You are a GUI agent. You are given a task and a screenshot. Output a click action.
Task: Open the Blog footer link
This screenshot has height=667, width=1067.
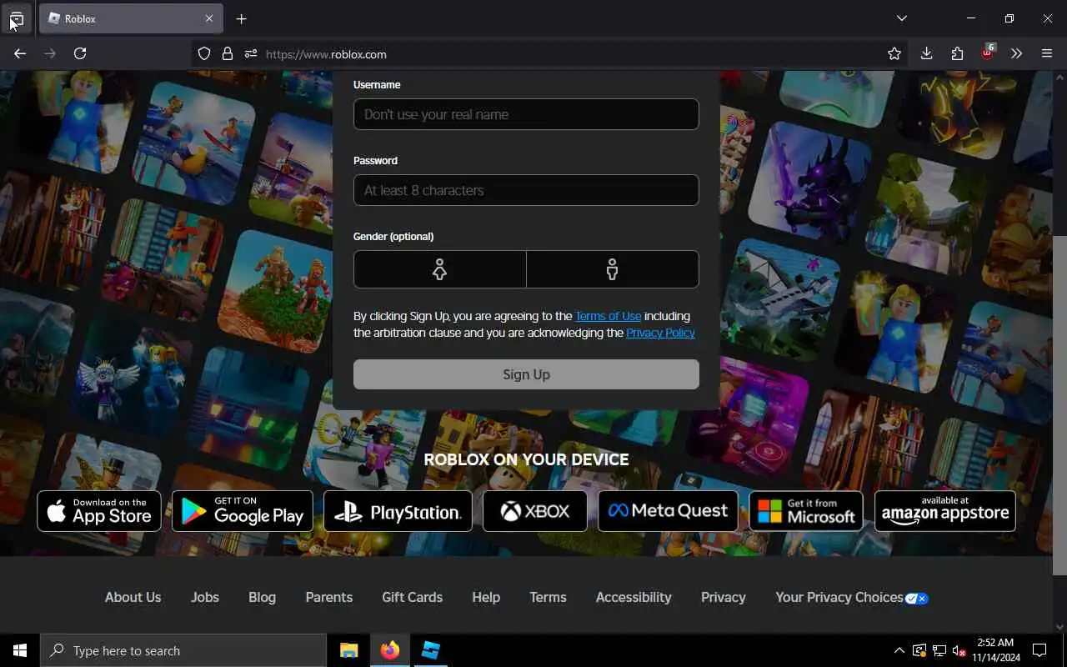pyautogui.click(x=262, y=597)
